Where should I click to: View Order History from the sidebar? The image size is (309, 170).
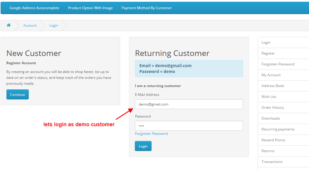(273, 107)
